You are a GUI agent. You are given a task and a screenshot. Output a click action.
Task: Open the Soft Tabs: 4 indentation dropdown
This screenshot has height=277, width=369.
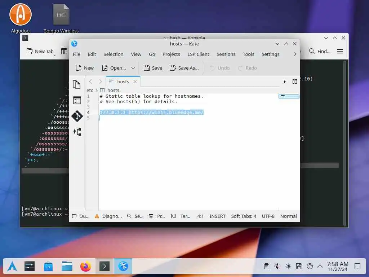pos(244,216)
